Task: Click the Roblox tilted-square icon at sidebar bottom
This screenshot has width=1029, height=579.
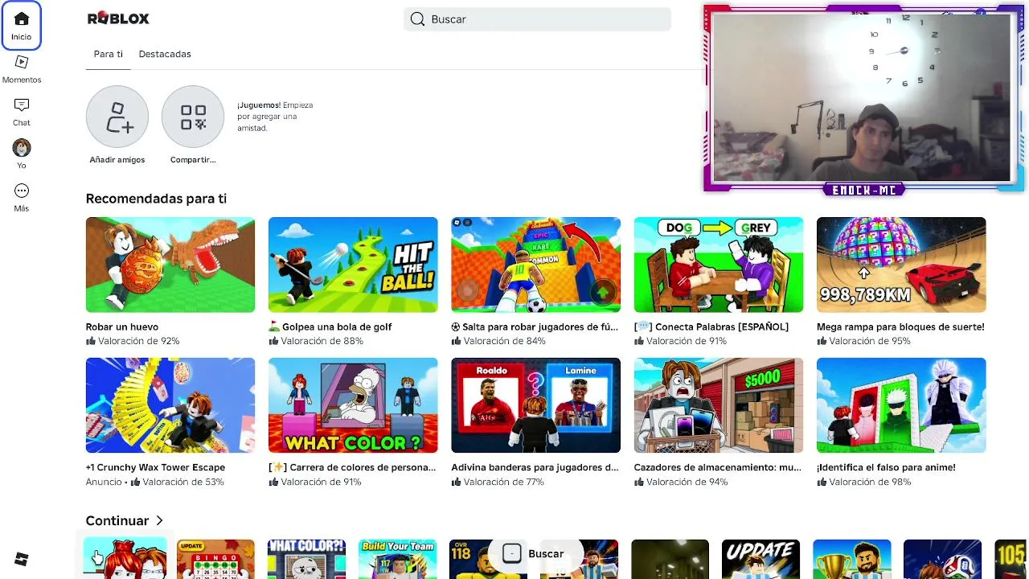Action: pyautogui.click(x=22, y=560)
